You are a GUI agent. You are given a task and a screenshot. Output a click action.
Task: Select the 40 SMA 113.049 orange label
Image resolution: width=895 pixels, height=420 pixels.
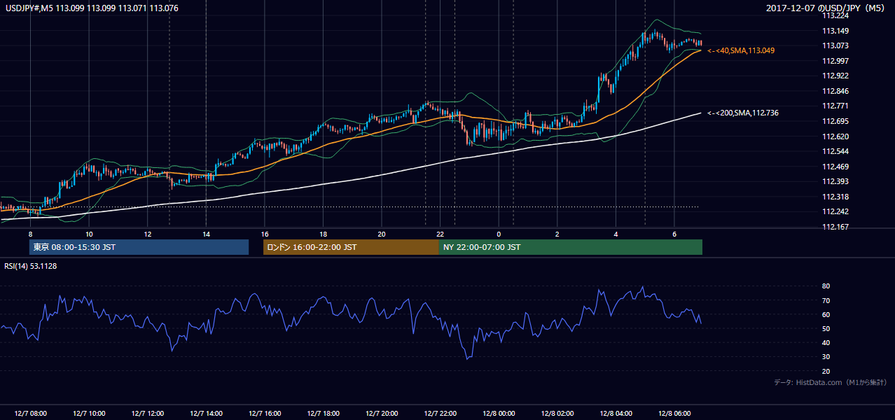[741, 50]
